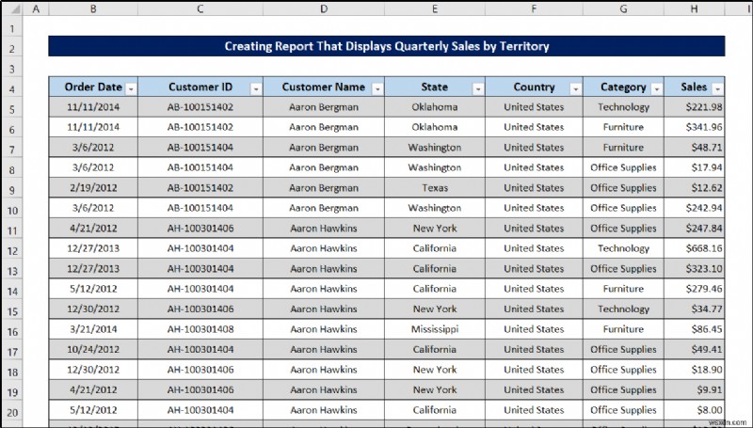The image size is (753, 428).
Task: Select the cell with sales $323.10
Action: [x=695, y=269]
